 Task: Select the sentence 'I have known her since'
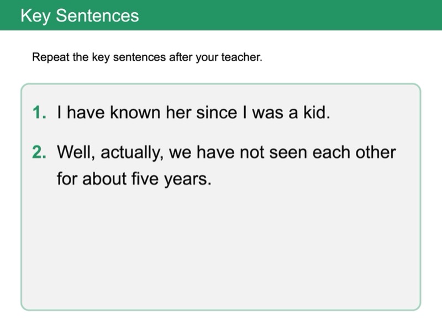pos(193,113)
